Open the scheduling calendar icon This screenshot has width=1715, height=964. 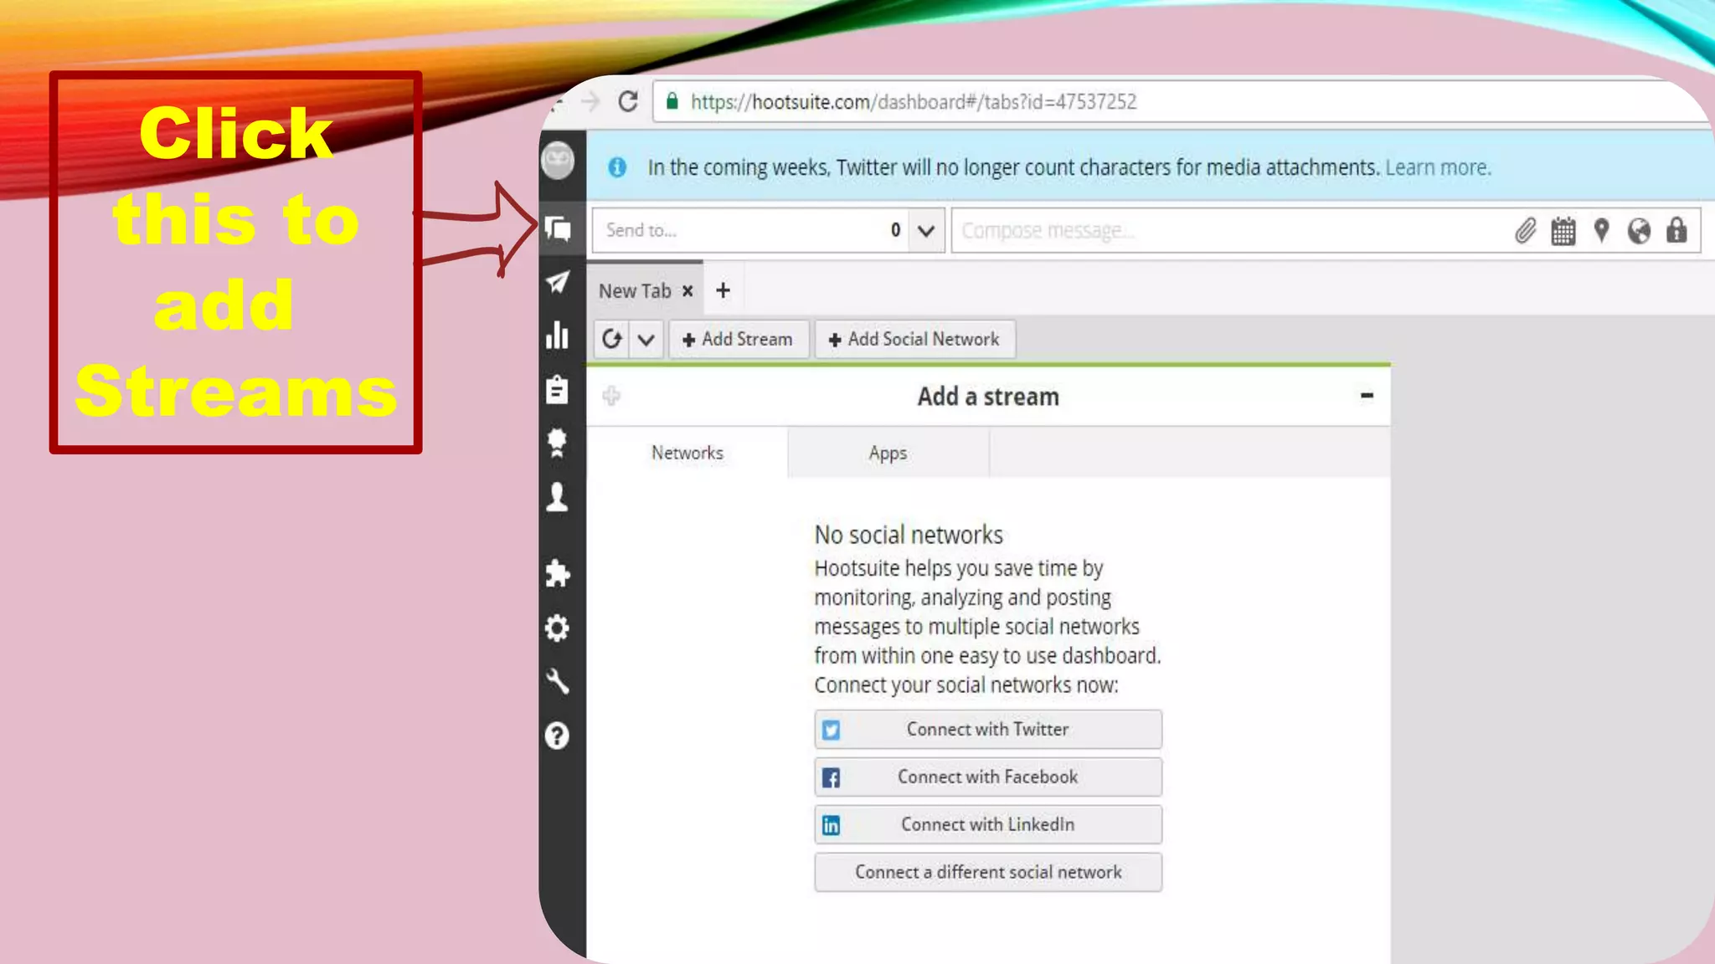point(1563,231)
